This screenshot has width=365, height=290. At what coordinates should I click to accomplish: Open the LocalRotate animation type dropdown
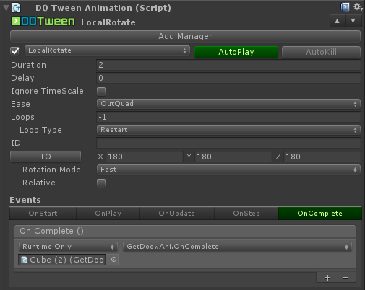107,50
